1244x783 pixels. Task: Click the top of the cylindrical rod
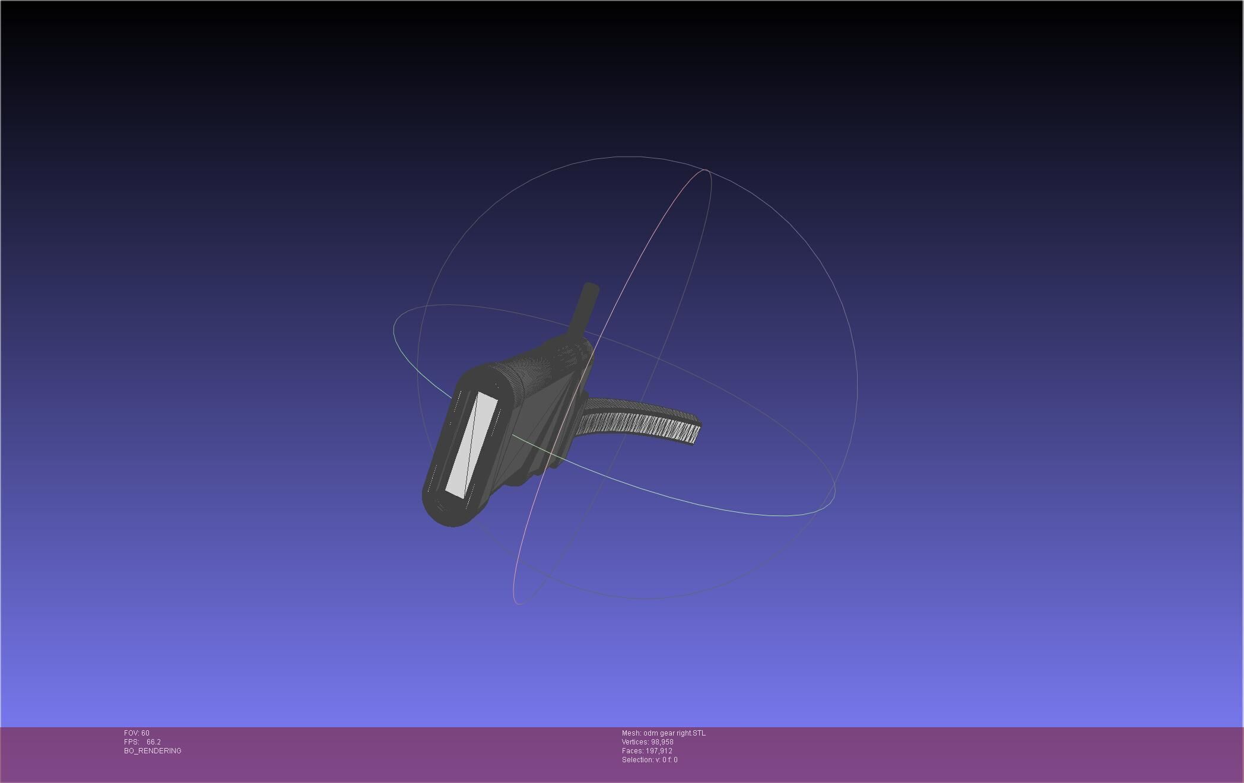(591, 288)
